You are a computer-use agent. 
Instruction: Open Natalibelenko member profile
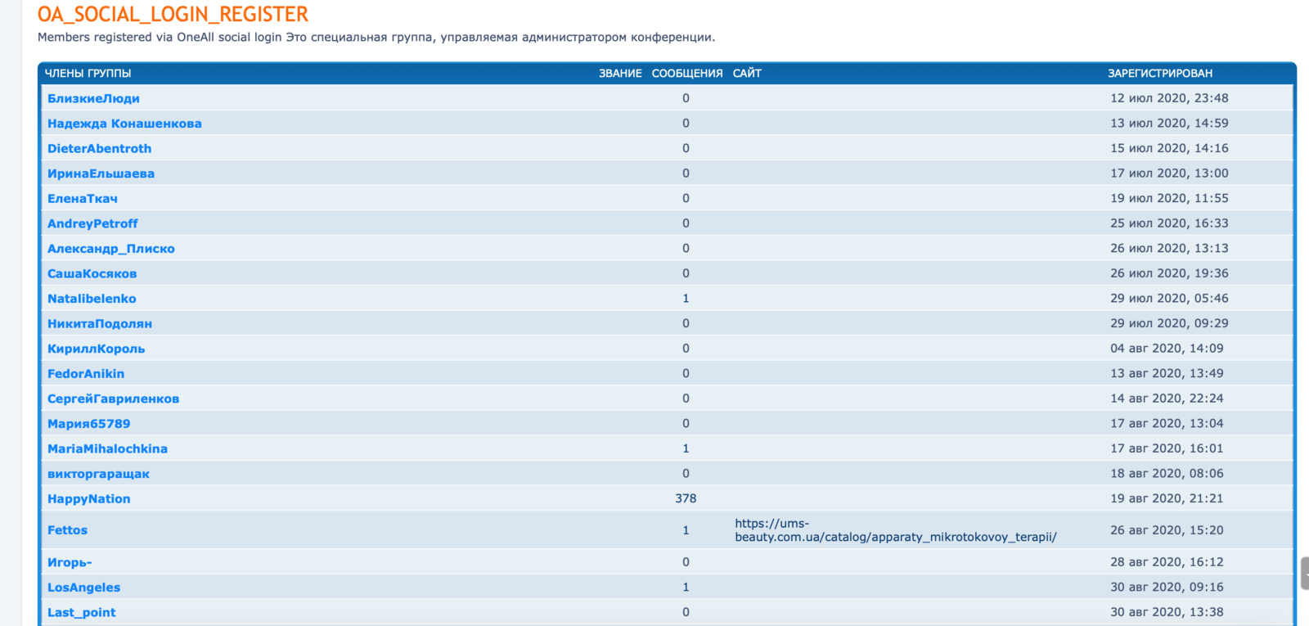click(92, 299)
